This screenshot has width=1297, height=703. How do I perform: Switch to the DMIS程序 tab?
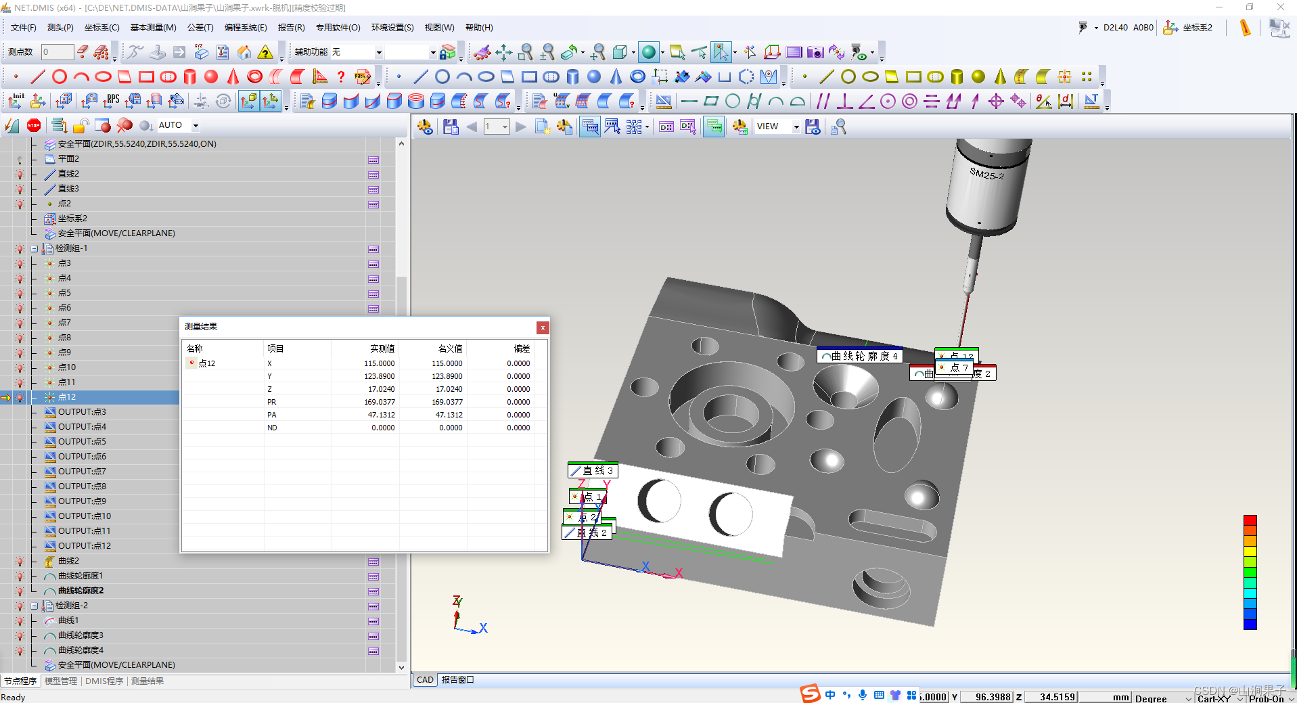104,681
